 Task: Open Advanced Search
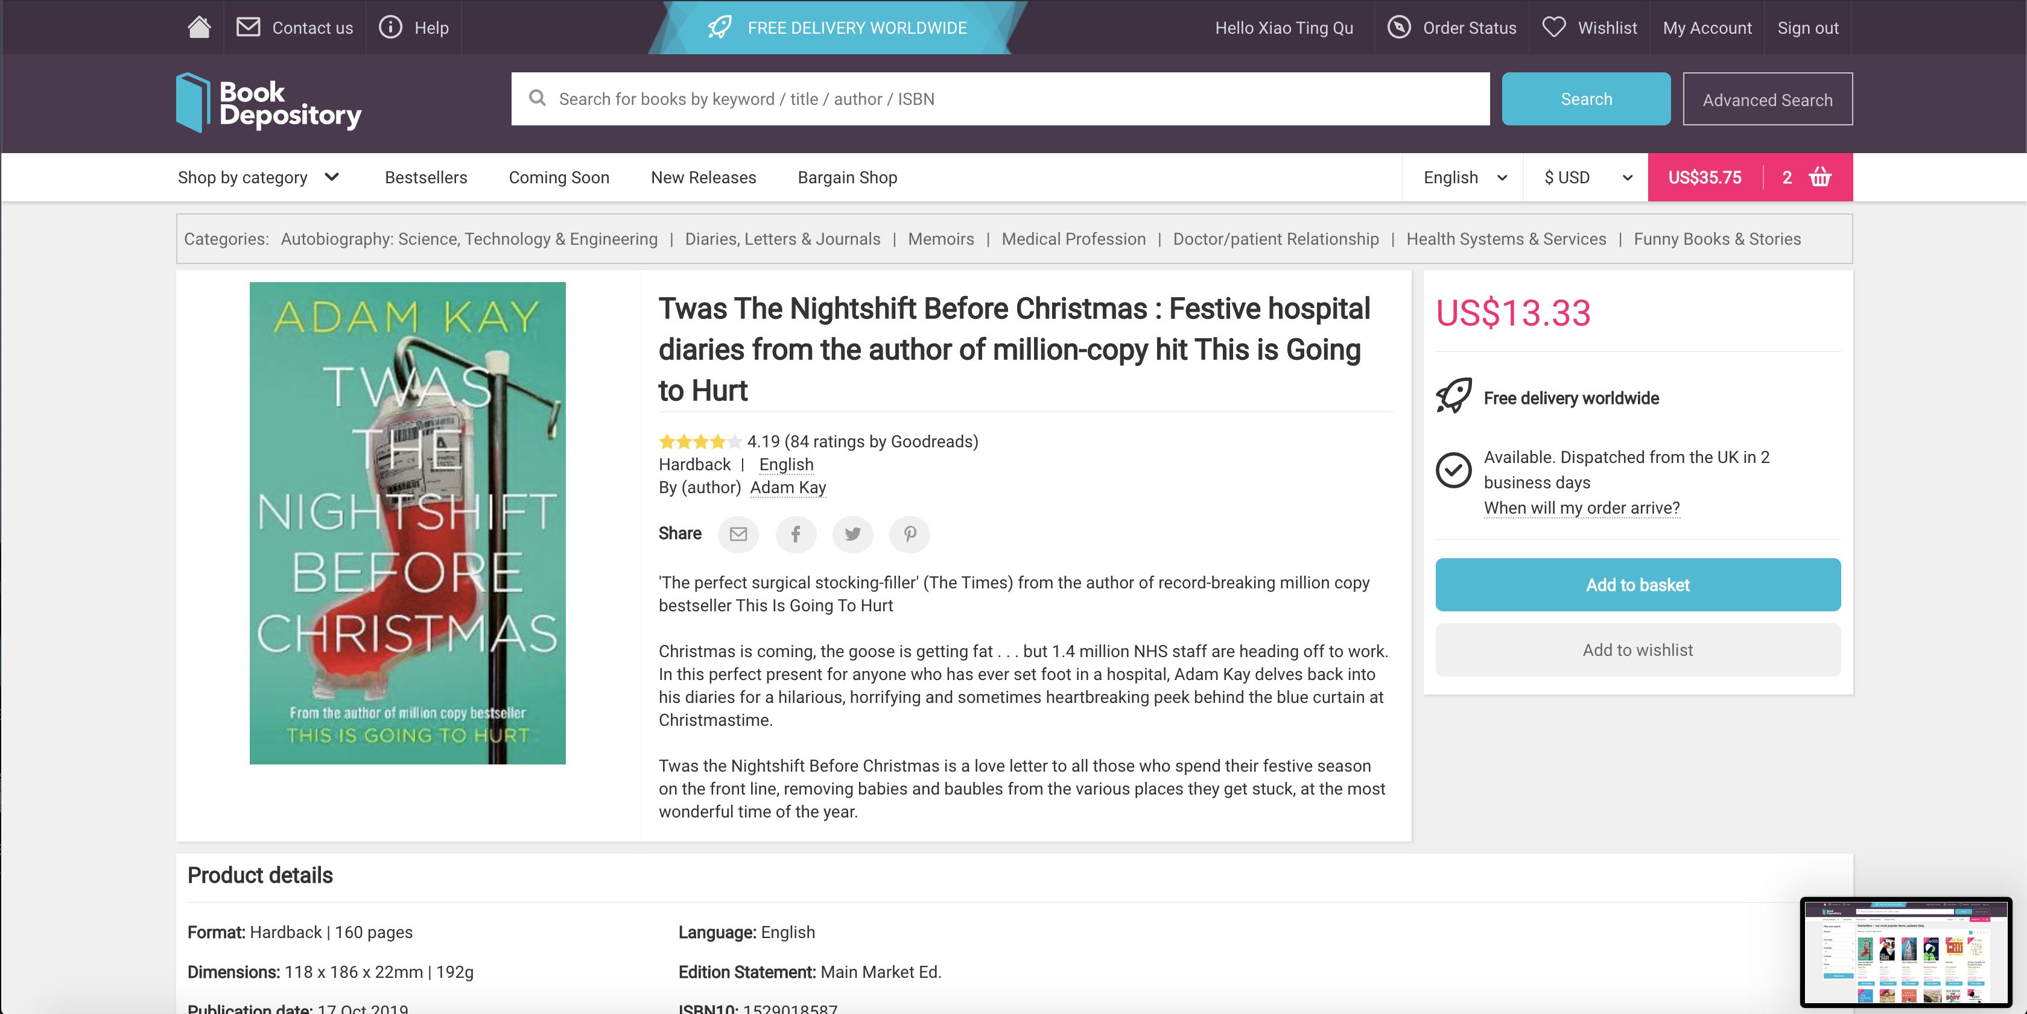1768,99
